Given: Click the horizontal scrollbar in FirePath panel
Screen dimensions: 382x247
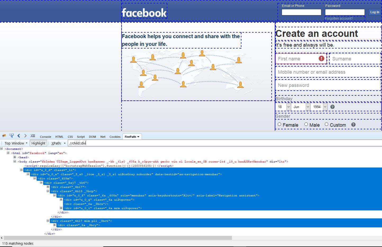Looking at the screenshot, I should (118, 238).
